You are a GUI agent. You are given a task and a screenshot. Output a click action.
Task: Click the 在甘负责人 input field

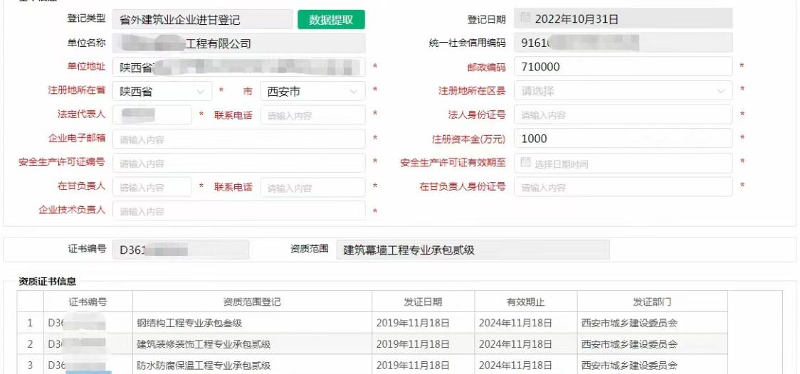click(152, 187)
